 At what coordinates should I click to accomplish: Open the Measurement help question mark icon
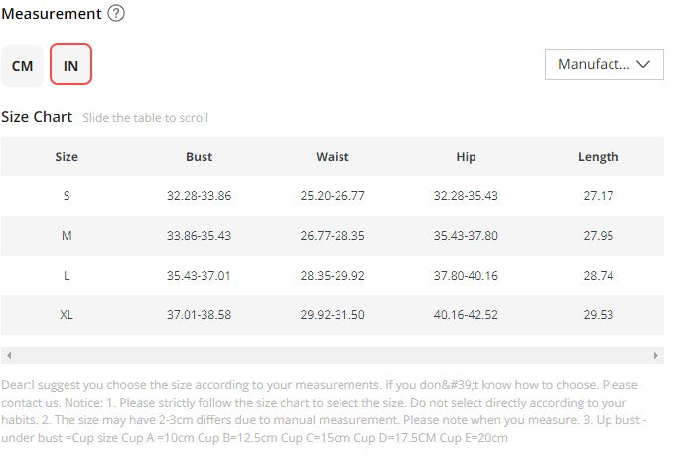tap(116, 13)
